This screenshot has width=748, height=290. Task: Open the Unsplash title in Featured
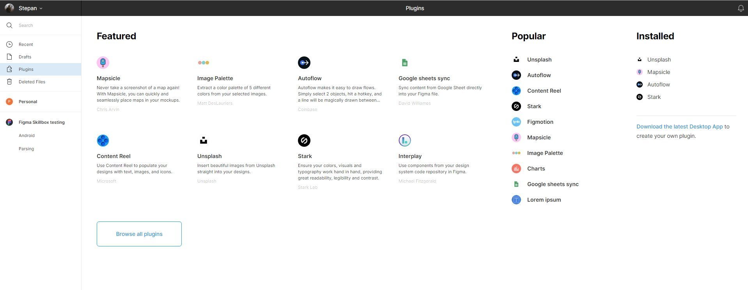[x=209, y=156]
